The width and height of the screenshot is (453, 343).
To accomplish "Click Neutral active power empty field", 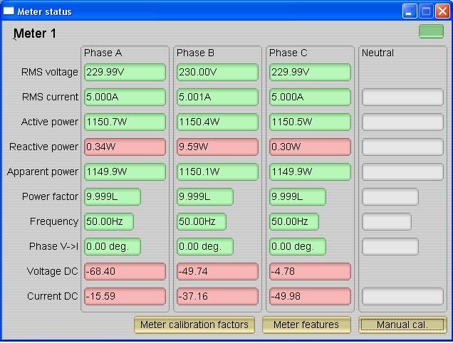I will [x=402, y=122].
